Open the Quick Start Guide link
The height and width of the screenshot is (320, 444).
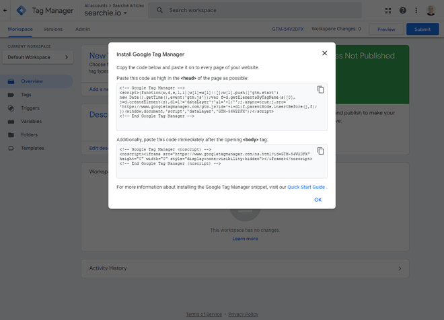[306, 187]
